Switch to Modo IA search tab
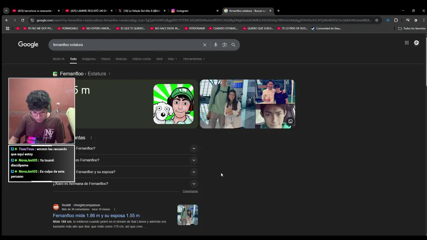This screenshot has width=427, height=240. pos(59,59)
